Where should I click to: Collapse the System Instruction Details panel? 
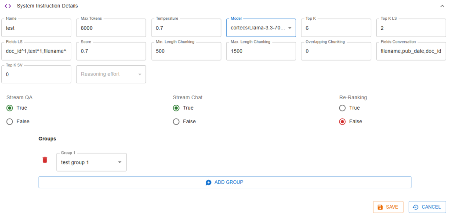point(442,6)
